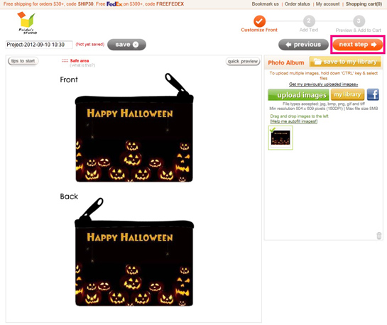Select step 3 Preview & Add to Cart circle
The image size is (387, 325).
pos(359,21)
